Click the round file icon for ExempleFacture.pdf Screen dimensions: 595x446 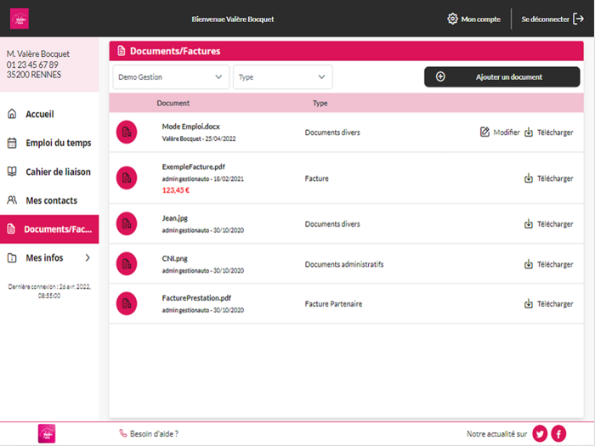pyautogui.click(x=127, y=178)
